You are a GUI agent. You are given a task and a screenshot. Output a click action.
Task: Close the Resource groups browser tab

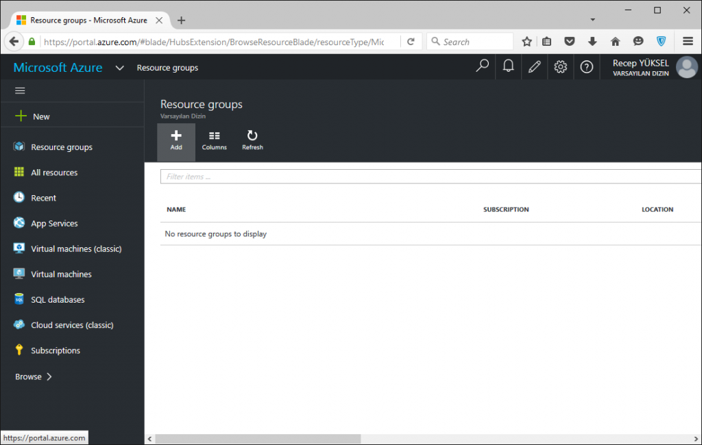(159, 20)
